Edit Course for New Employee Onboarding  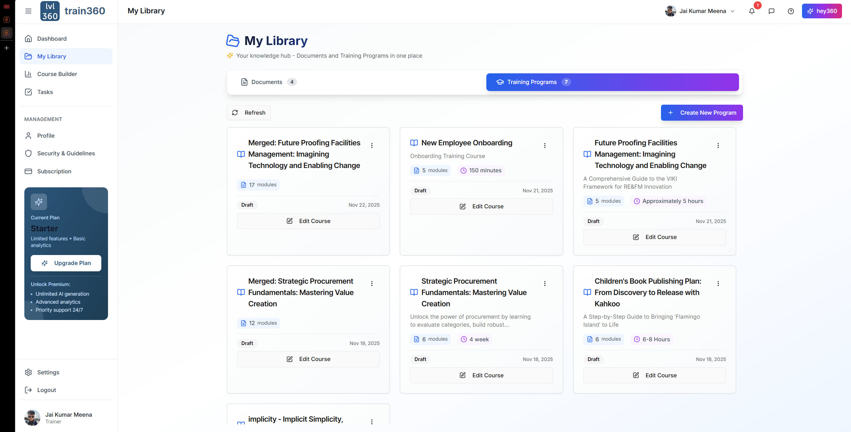point(481,206)
